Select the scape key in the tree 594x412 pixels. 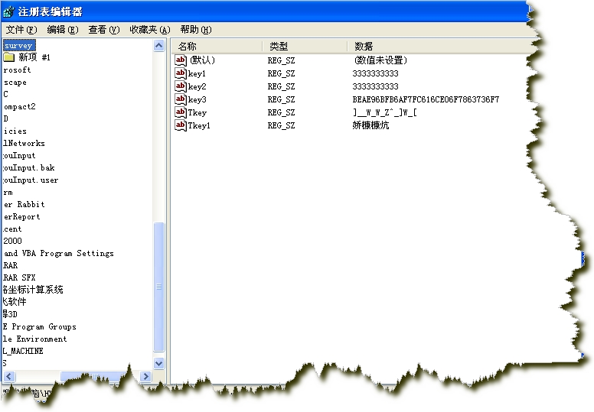coord(15,83)
